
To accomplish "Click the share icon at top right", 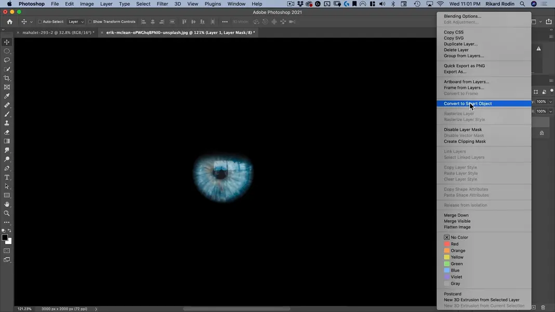I will tap(549, 22).
